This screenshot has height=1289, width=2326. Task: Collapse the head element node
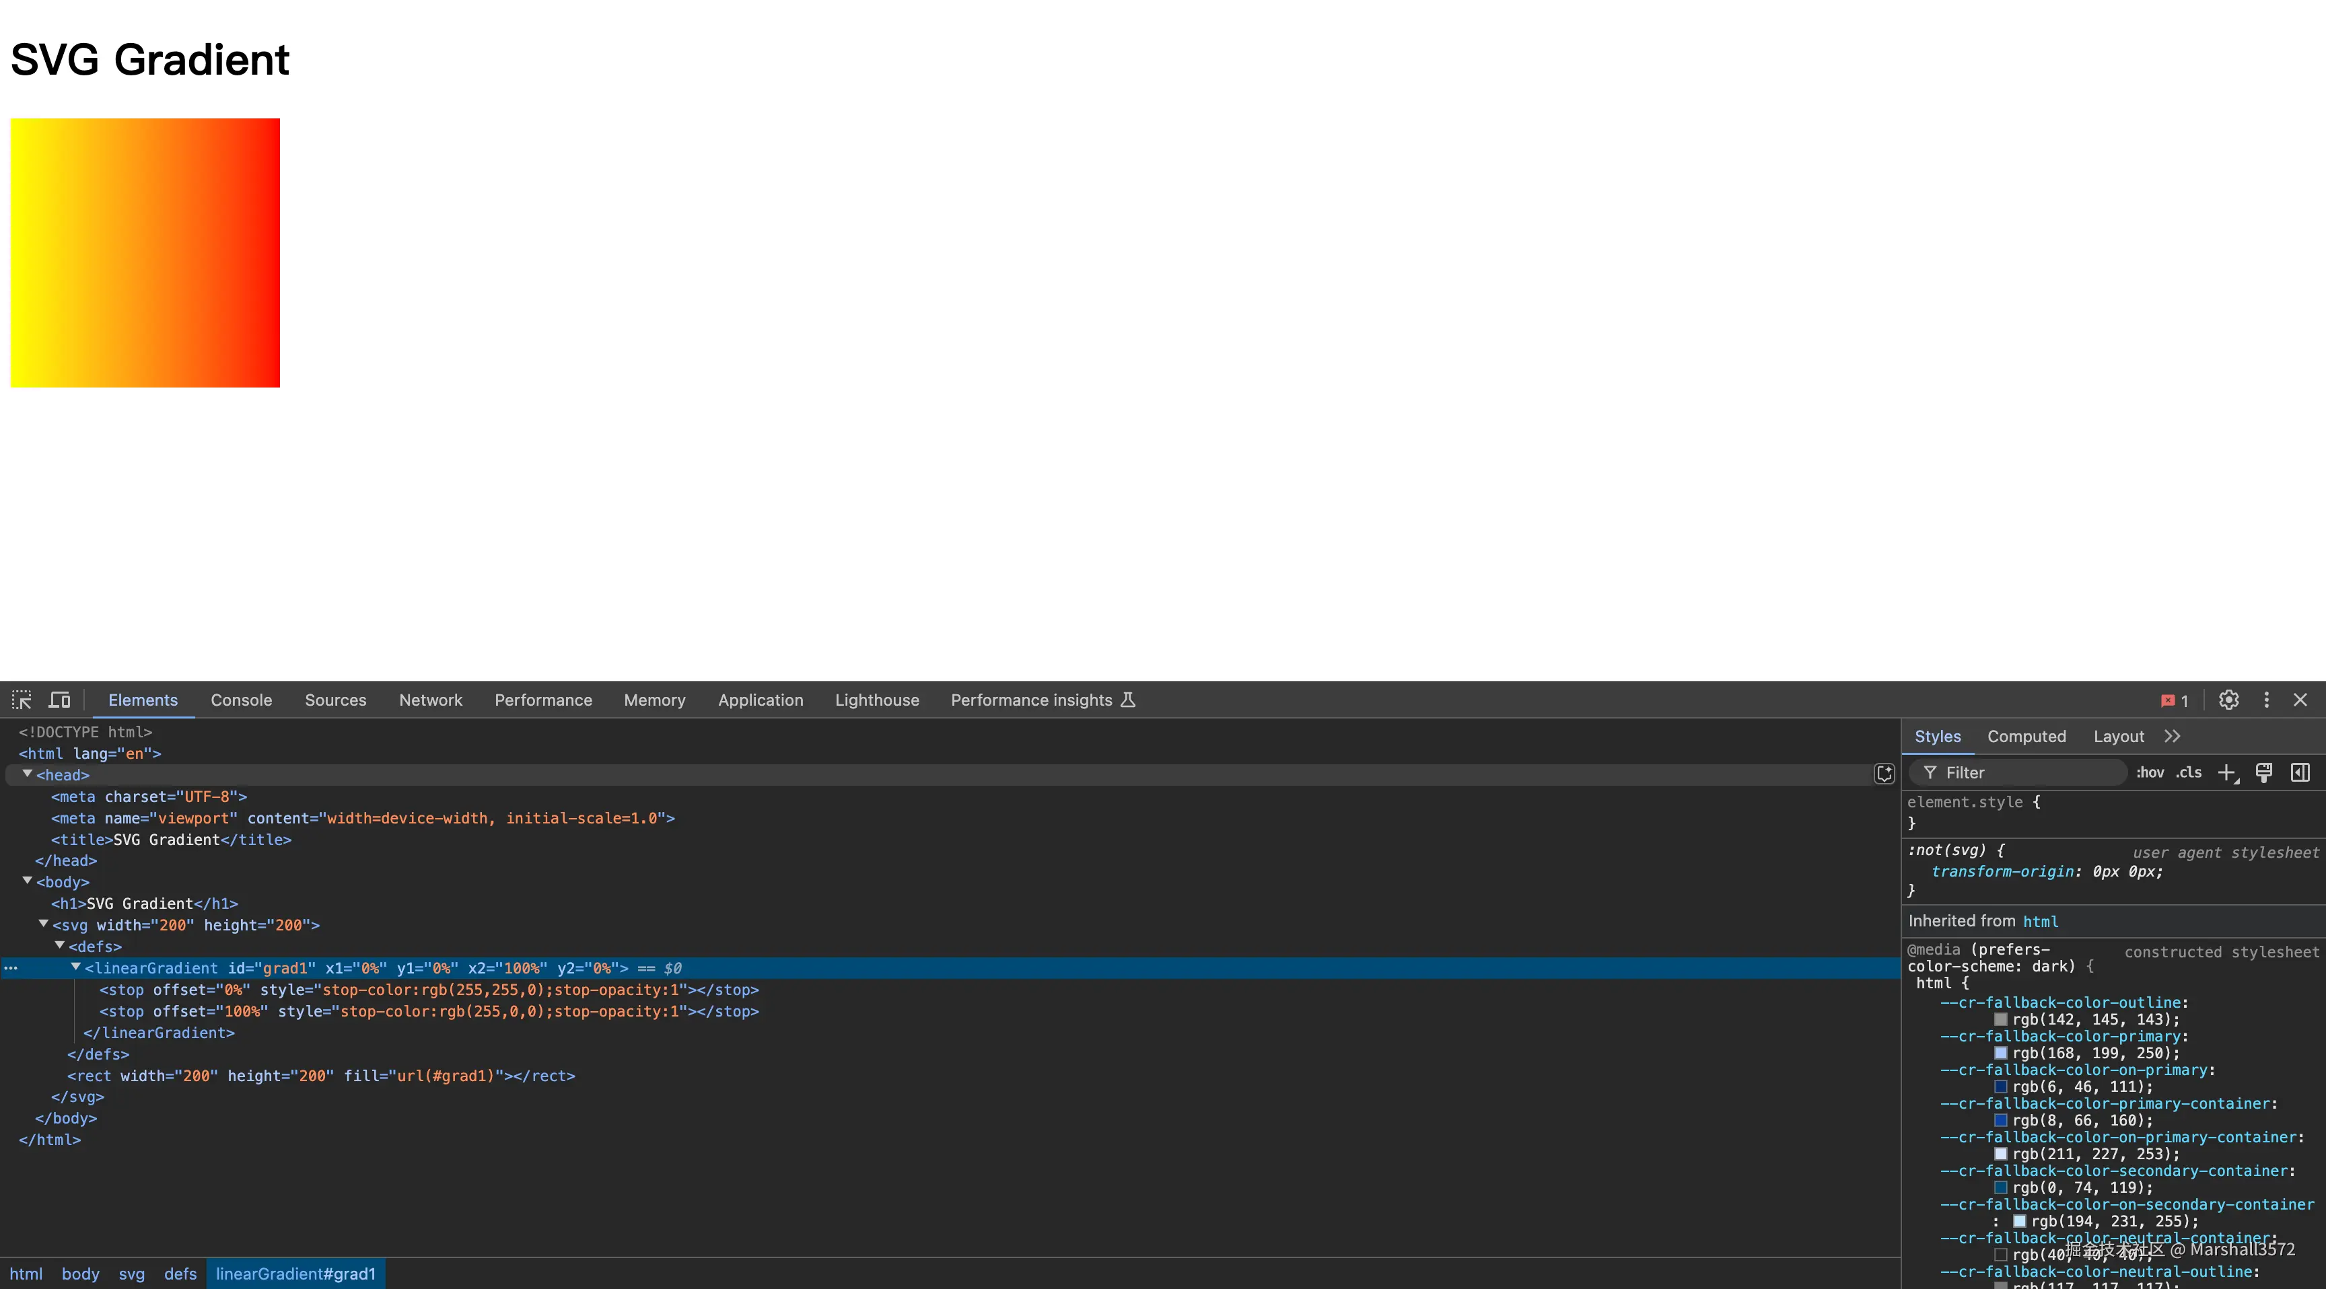click(28, 774)
